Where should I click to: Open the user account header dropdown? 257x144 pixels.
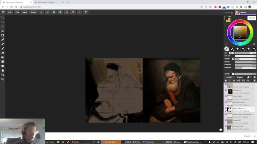245,12
